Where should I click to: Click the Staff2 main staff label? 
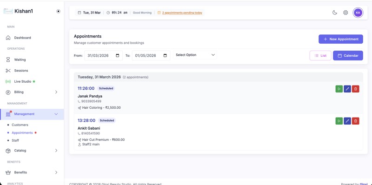(x=91, y=144)
